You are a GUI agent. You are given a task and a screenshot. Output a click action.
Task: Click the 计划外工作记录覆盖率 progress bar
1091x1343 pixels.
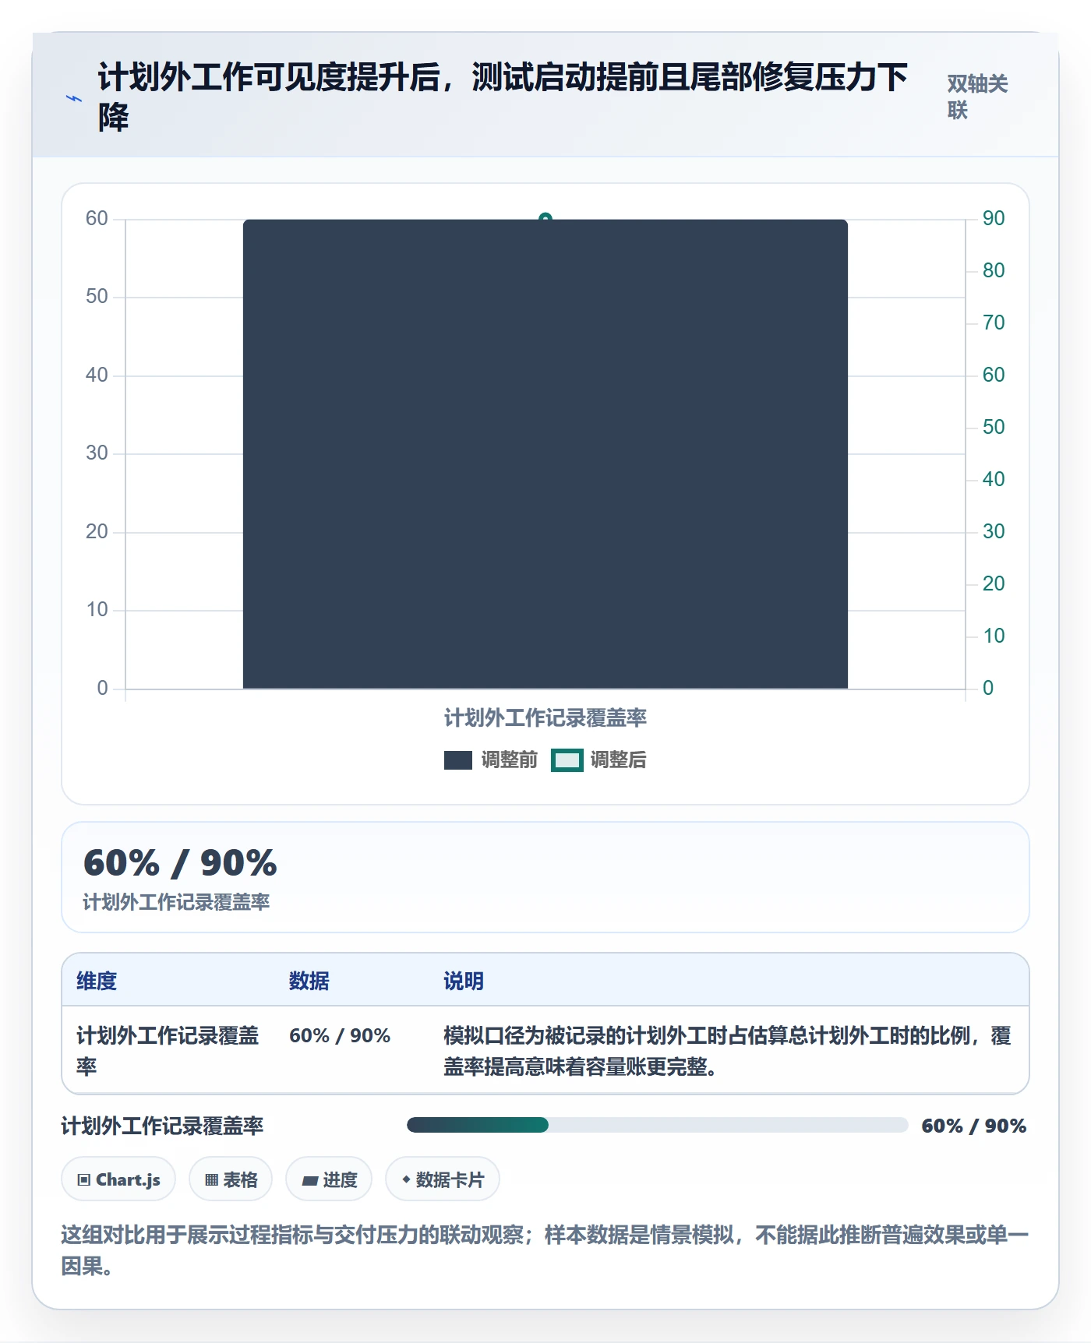click(657, 1125)
